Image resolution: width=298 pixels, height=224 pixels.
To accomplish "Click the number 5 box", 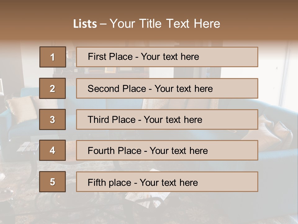I will click(52, 182).
